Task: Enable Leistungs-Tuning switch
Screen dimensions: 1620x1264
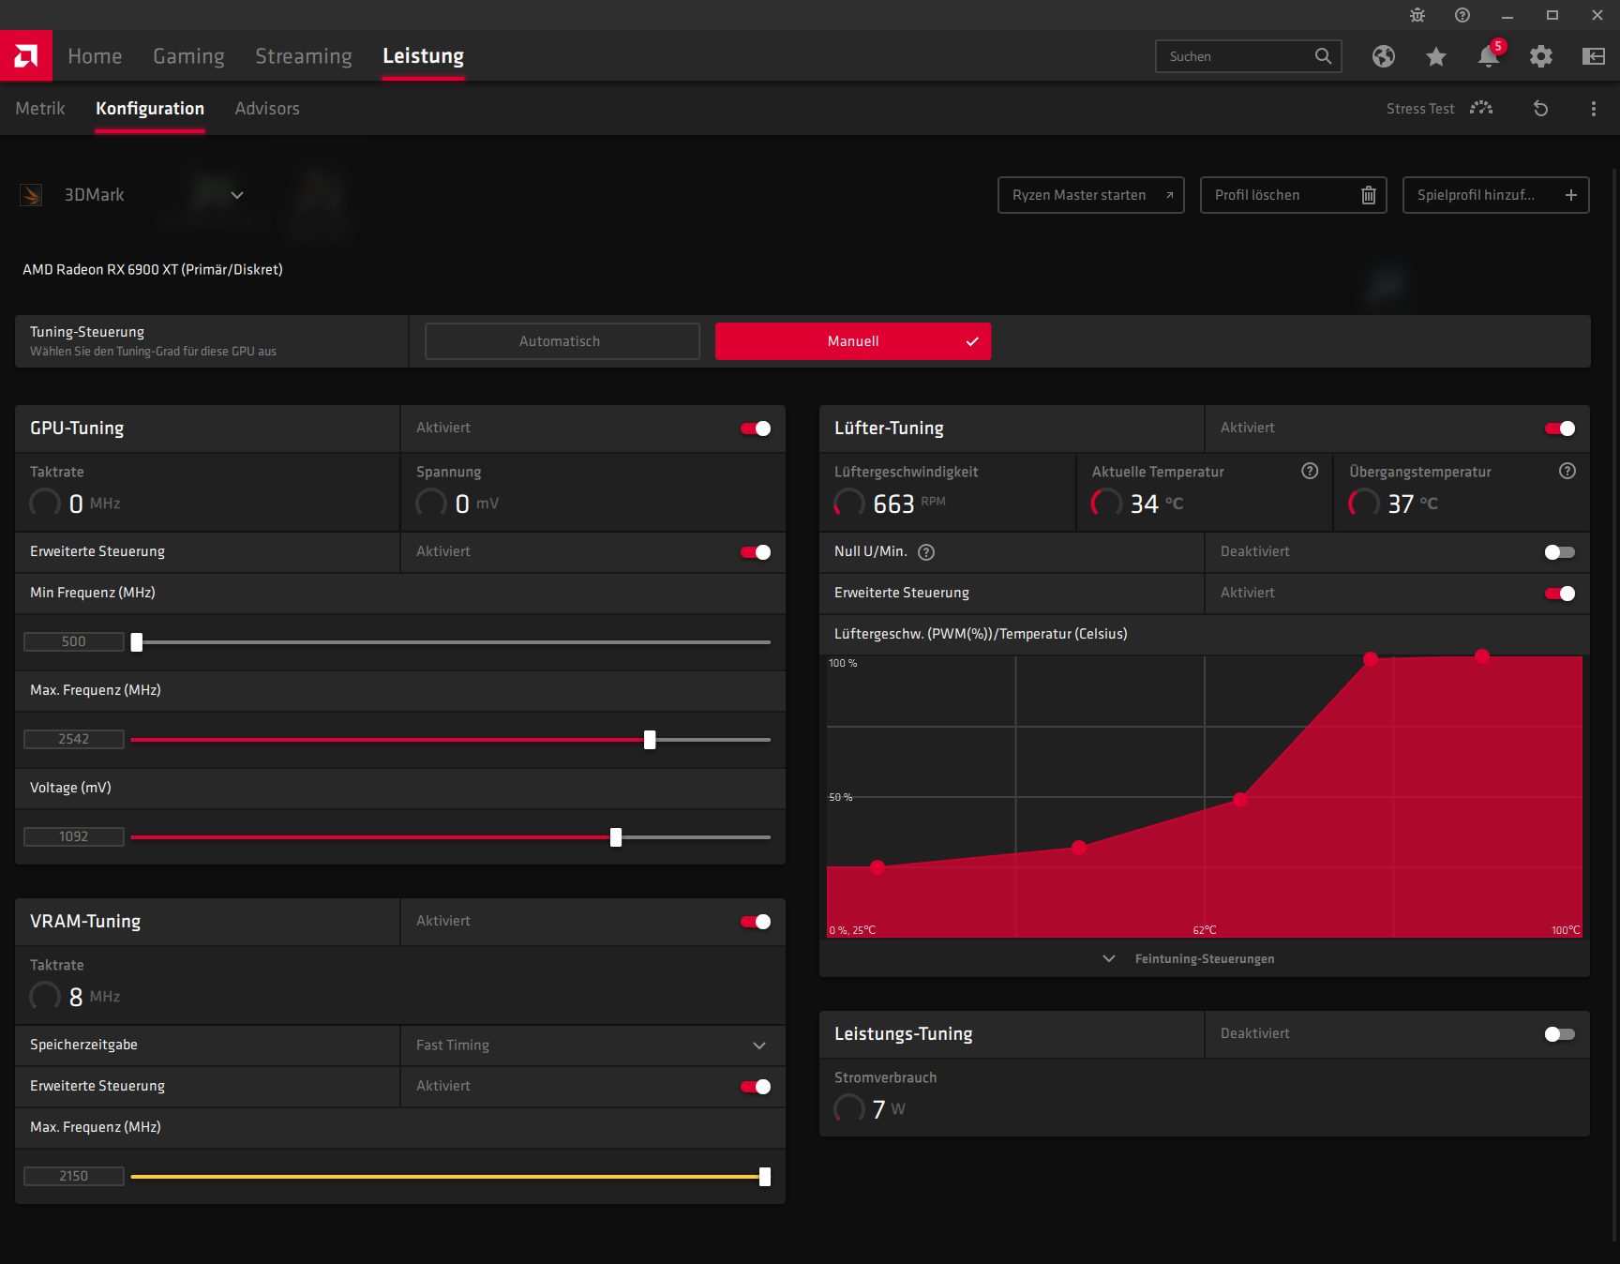Action: point(1560,1034)
